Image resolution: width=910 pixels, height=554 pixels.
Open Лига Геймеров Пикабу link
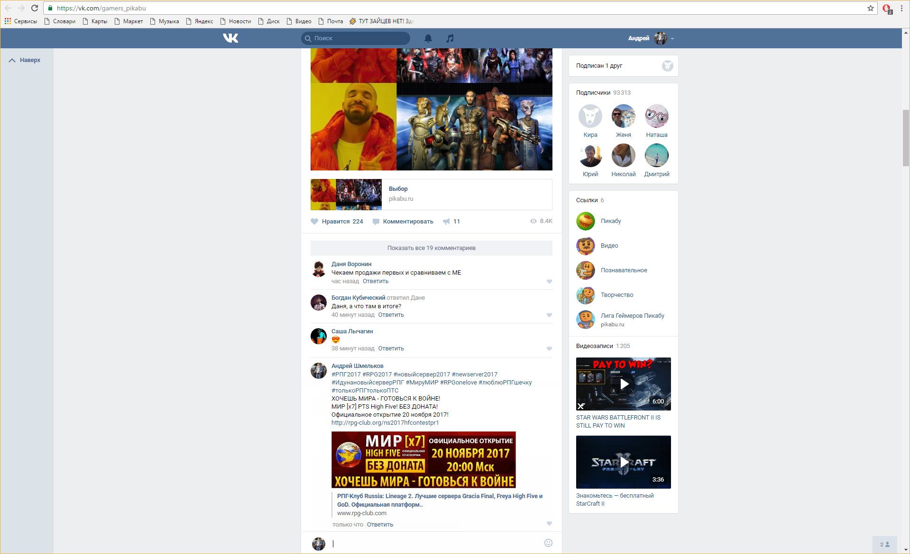632,315
